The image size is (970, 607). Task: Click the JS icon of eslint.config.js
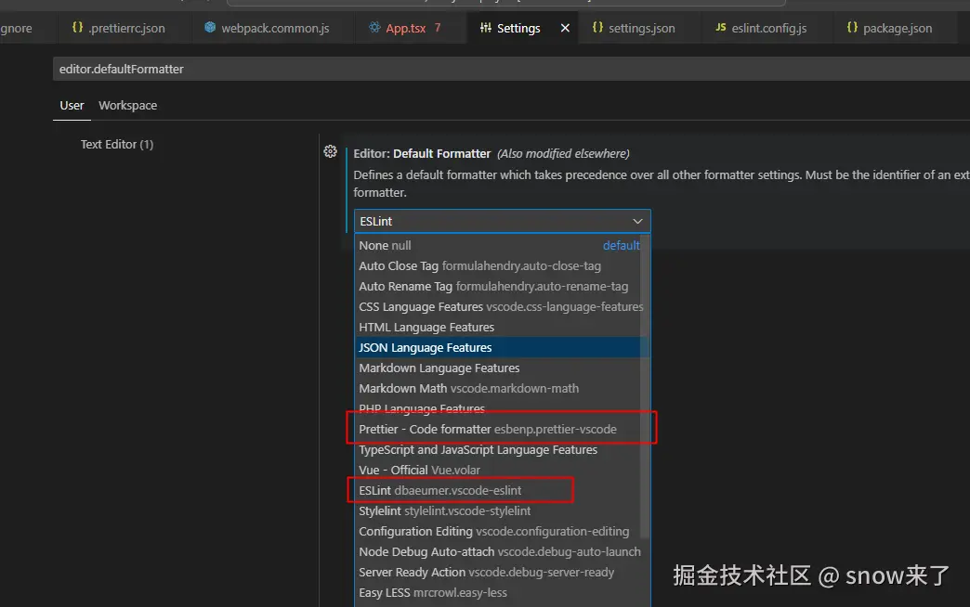pyautogui.click(x=721, y=27)
